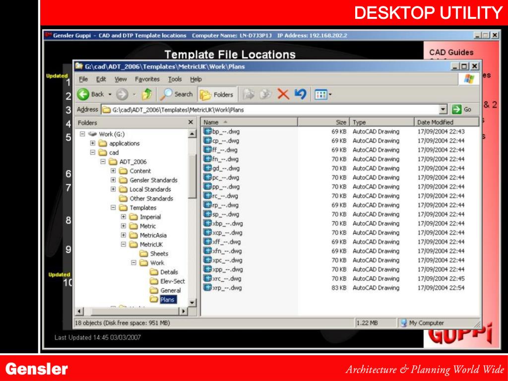Expand the applications folder node
The image size is (508, 381).
point(93,143)
